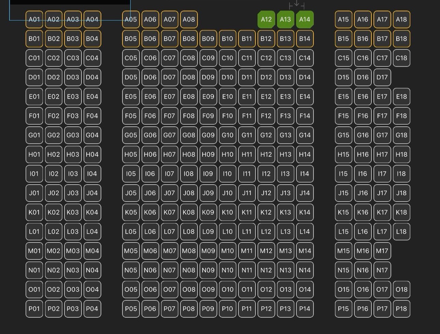This screenshot has width=440, height=334.
Task: Pick seat C01
Action: click(34, 58)
